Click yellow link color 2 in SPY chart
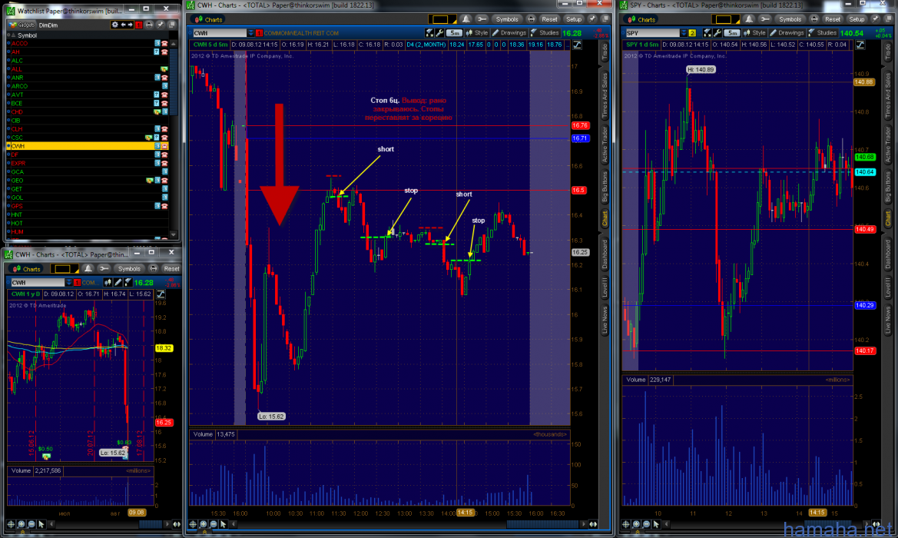The width and height of the screenshot is (898, 538). pyautogui.click(x=692, y=33)
